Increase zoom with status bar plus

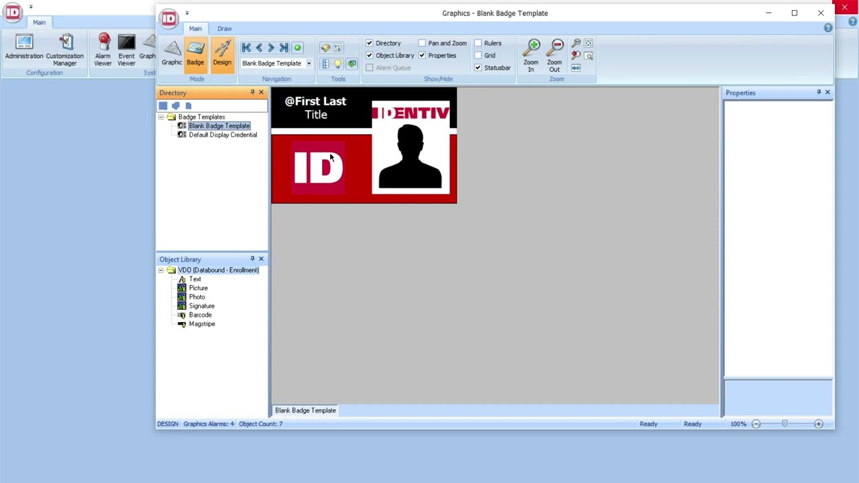coord(819,424)
